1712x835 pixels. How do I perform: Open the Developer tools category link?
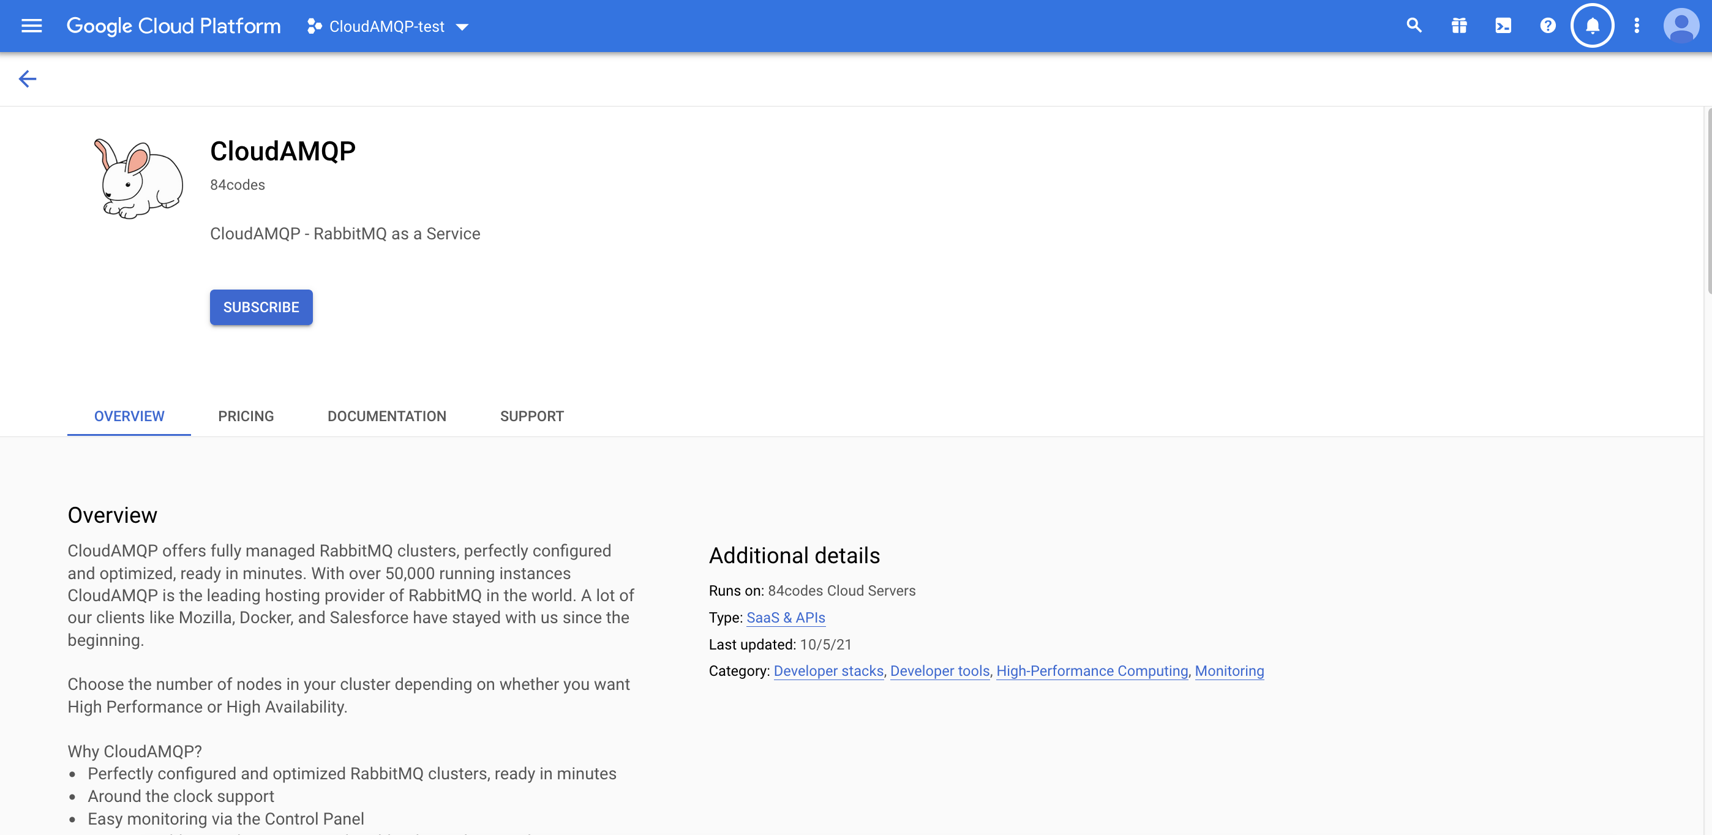tap(940, 671)
